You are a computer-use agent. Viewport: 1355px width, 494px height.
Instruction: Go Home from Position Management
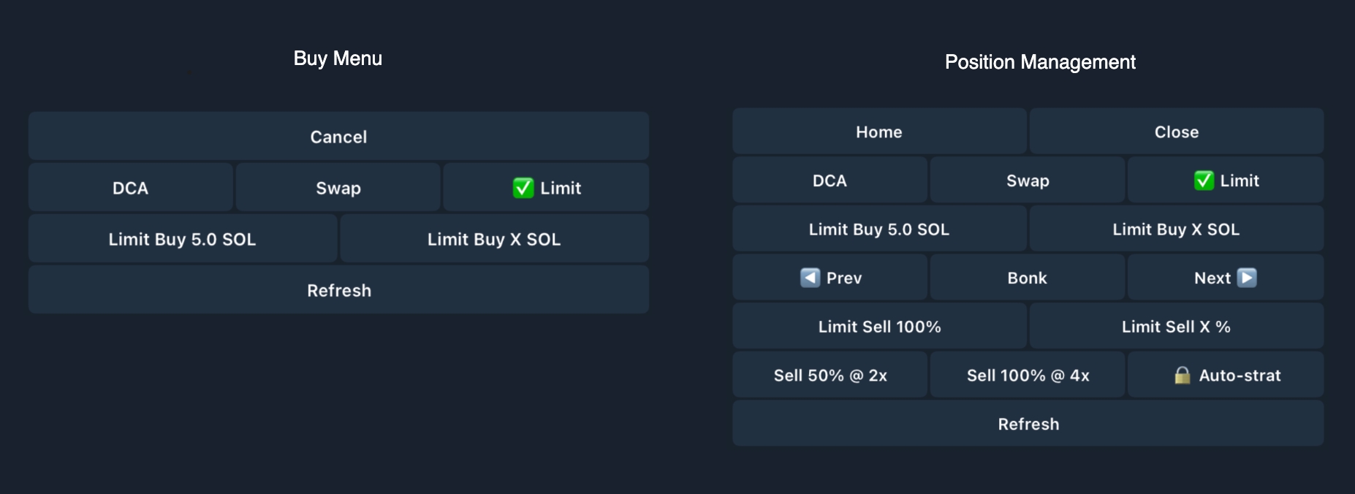tap(879, 132)
